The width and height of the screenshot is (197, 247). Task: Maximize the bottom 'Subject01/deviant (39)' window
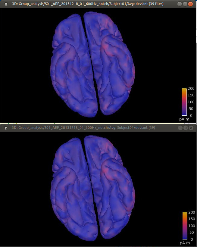click(x=186, y=128)
